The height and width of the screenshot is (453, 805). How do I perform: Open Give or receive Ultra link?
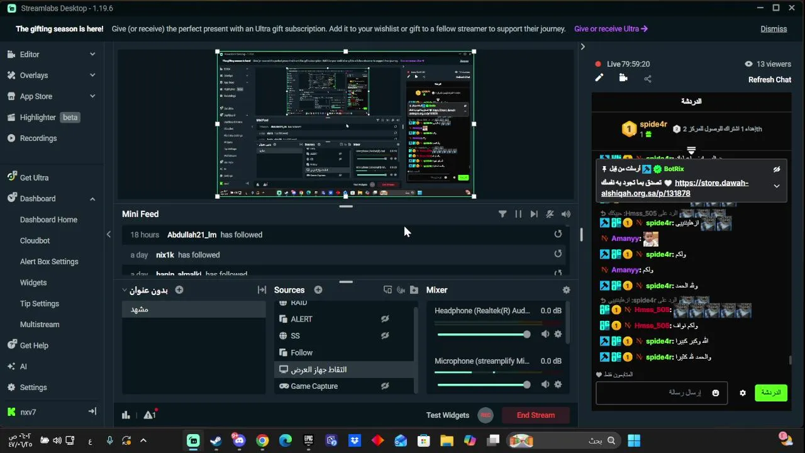click(611, 28)
